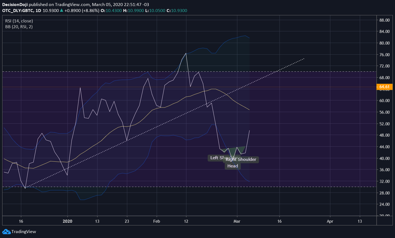Image resolution: width=395 pixels, height=238 pixels.
Task: Click the green up-arrow change indicator
Action: [62, 10]
